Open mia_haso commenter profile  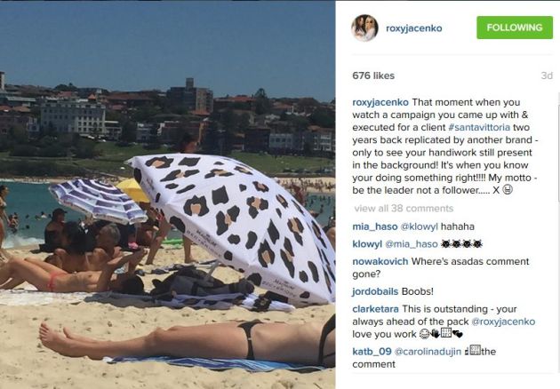click(374, 226)
